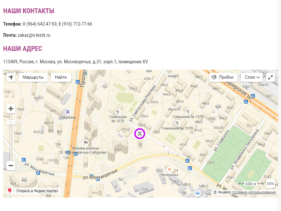281x211 pixels.
Task: Click the email zakaz@n-textil.ru
Action: [34, 35]
